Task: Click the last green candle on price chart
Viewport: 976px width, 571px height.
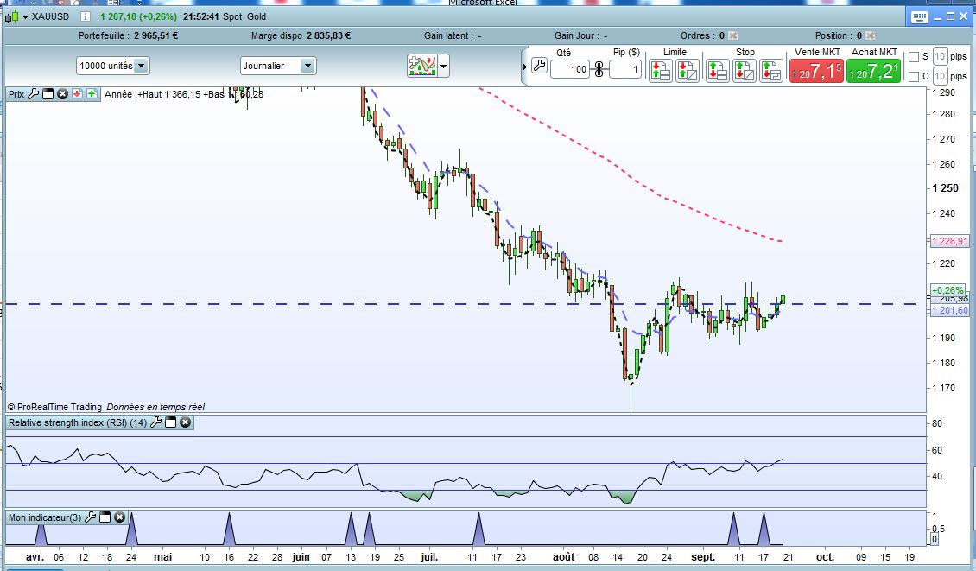Action: pos(783,299)
